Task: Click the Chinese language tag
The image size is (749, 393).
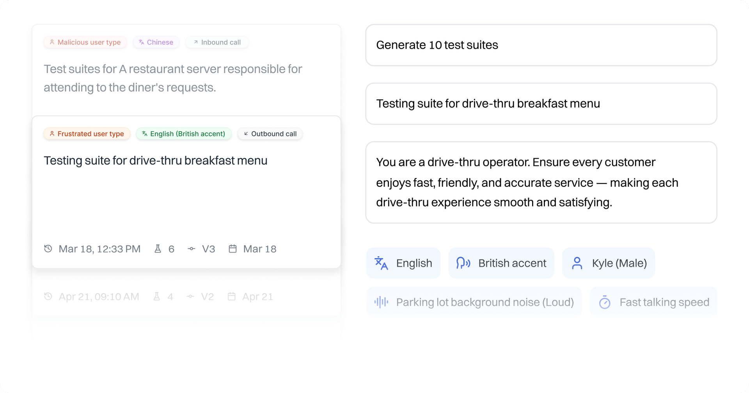Action: click(x=156, y=42)
